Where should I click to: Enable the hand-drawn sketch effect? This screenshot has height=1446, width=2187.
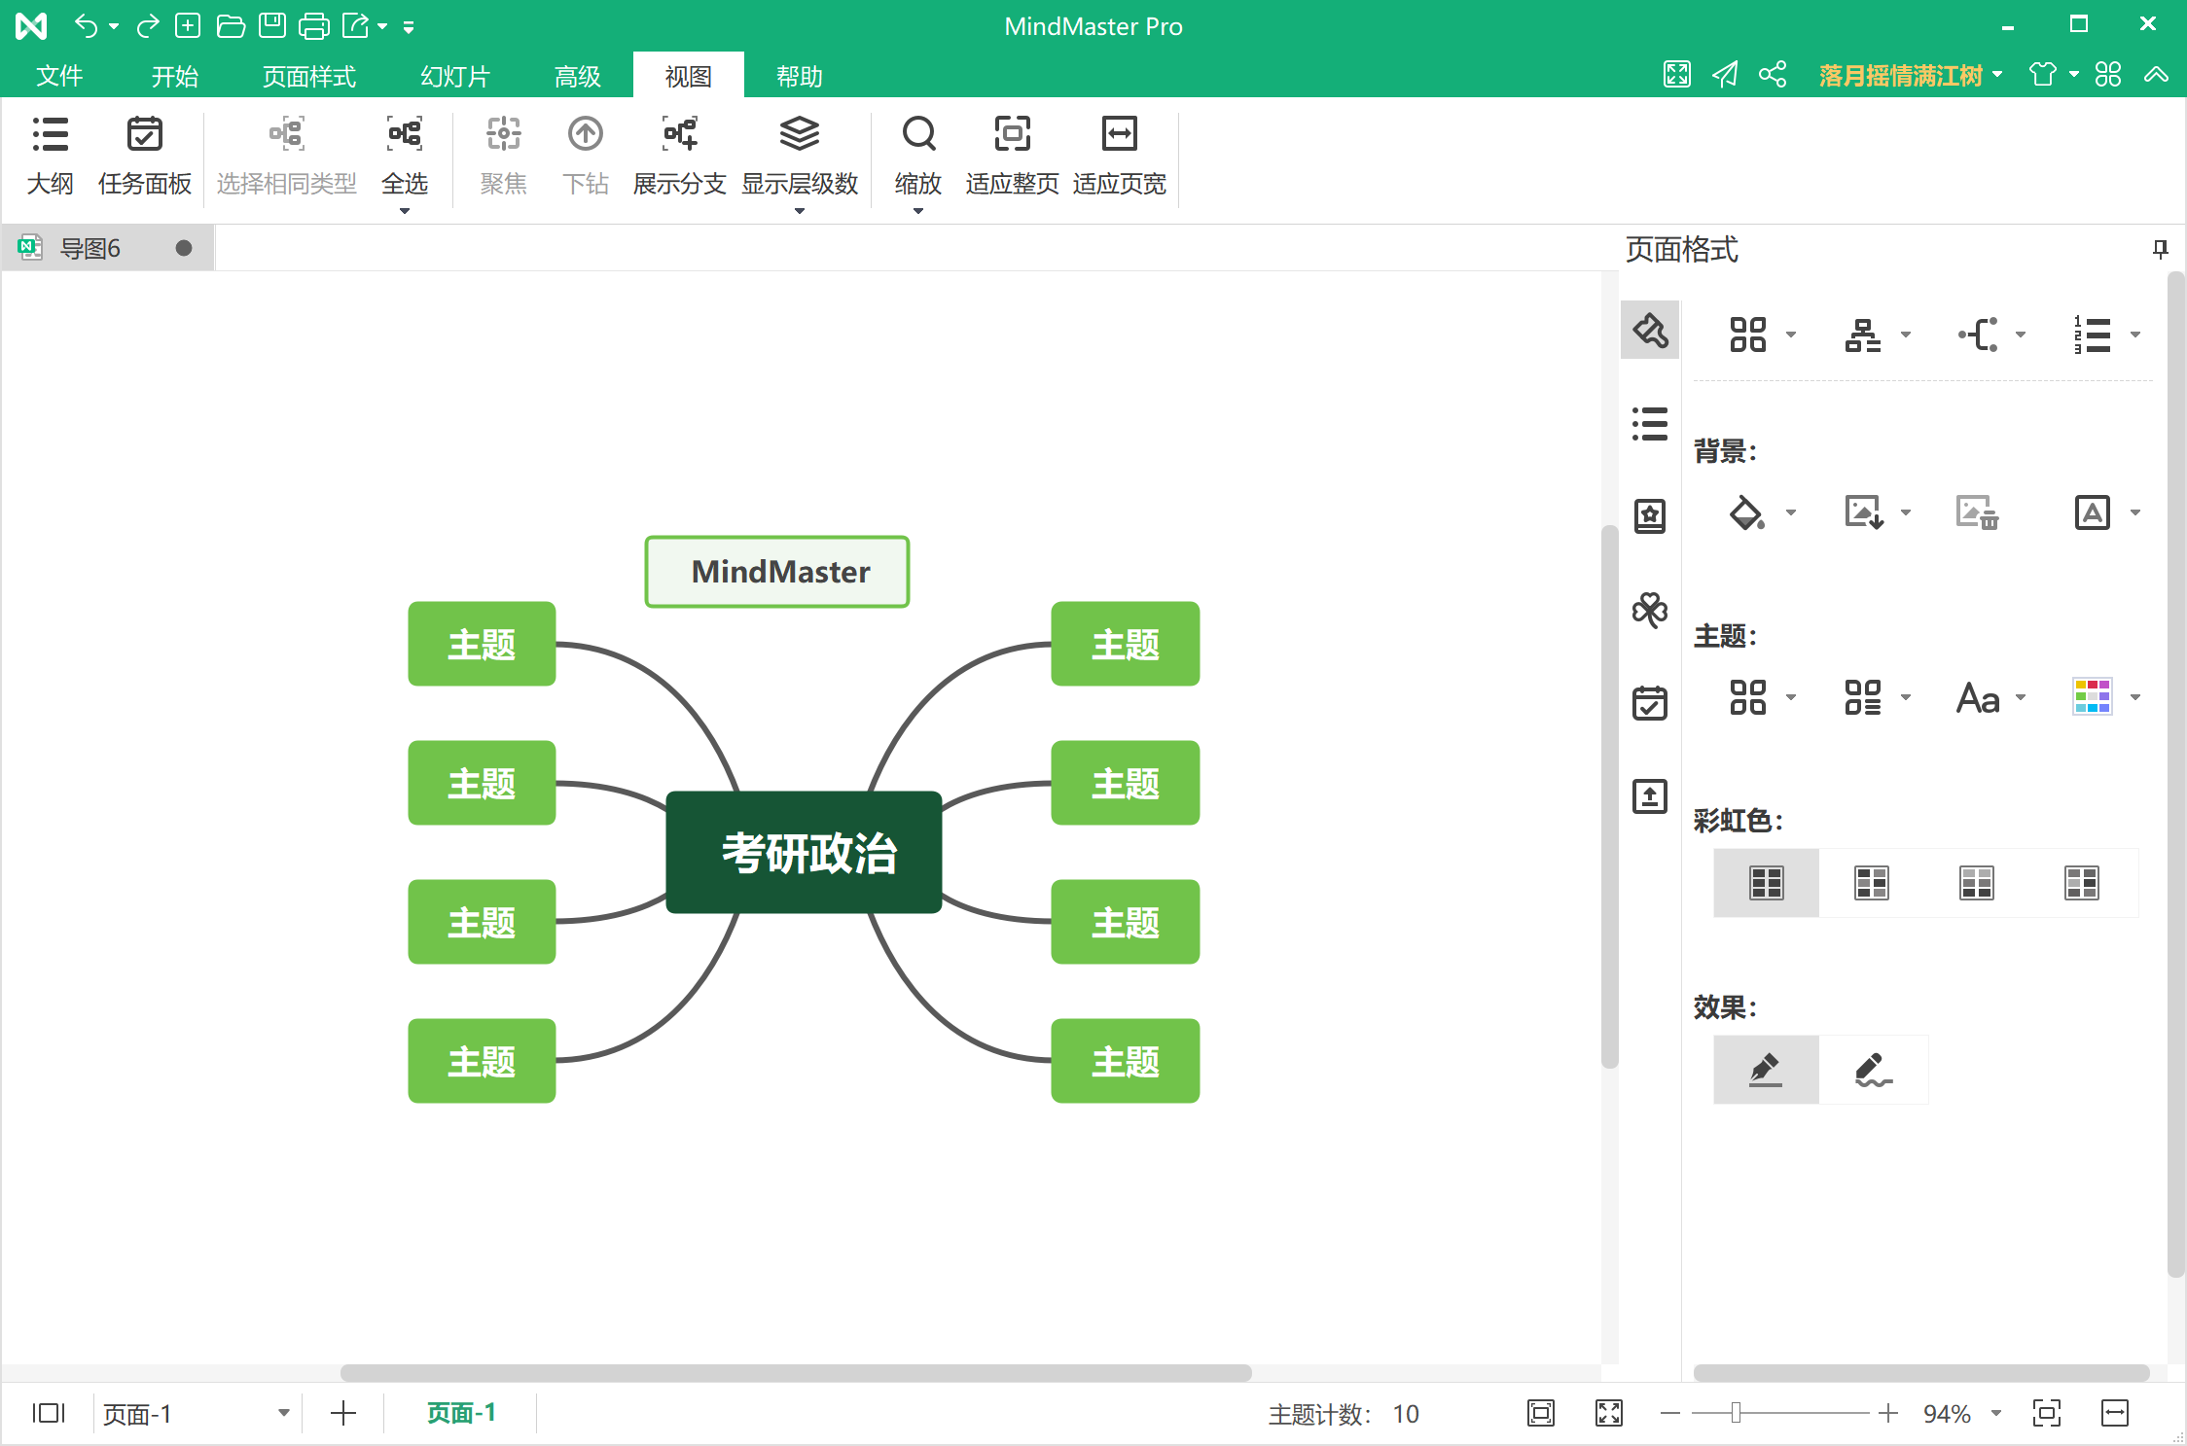pyautogui.click(x=1873, y=1069)
